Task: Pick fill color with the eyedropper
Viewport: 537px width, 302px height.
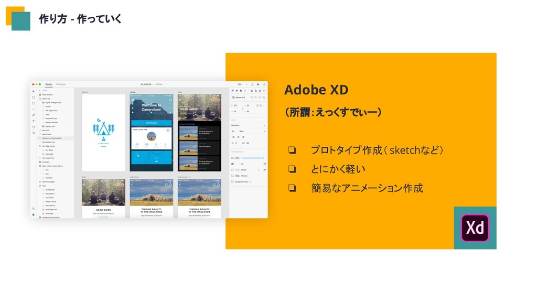Action: (x=264, y=164)
